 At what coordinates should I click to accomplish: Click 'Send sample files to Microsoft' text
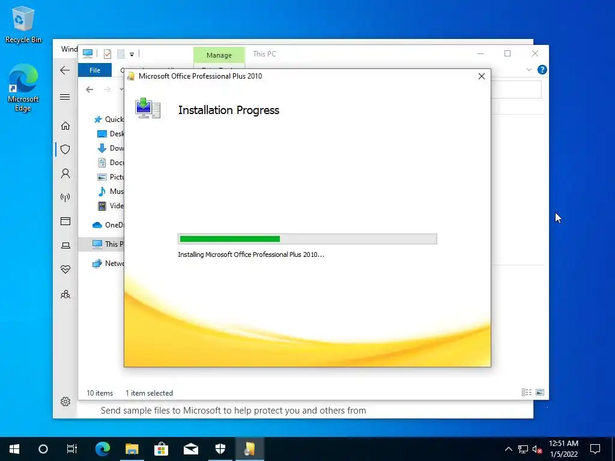[x=161, y=411]
